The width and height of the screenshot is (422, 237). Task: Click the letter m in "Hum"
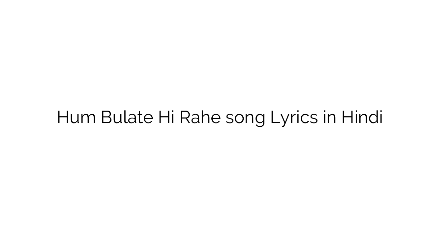pyautogui.click(x=88, y=119)
